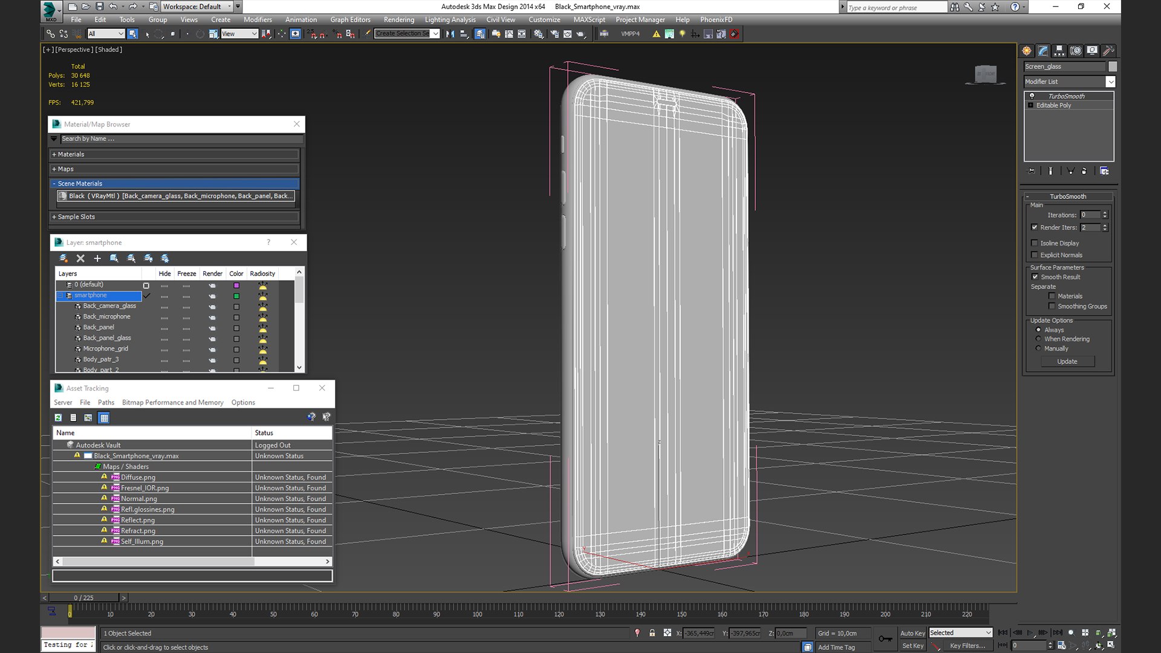Click the Set Key button
Image resolution: width=1161 pixels, height=653 pixels.
coord(912,646)
